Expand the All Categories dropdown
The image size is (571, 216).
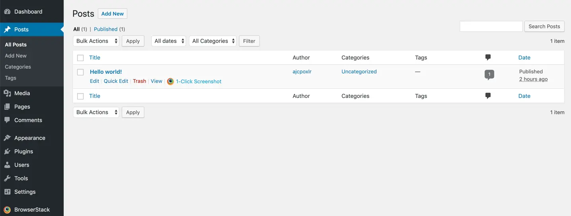click(x=213, y=41)
